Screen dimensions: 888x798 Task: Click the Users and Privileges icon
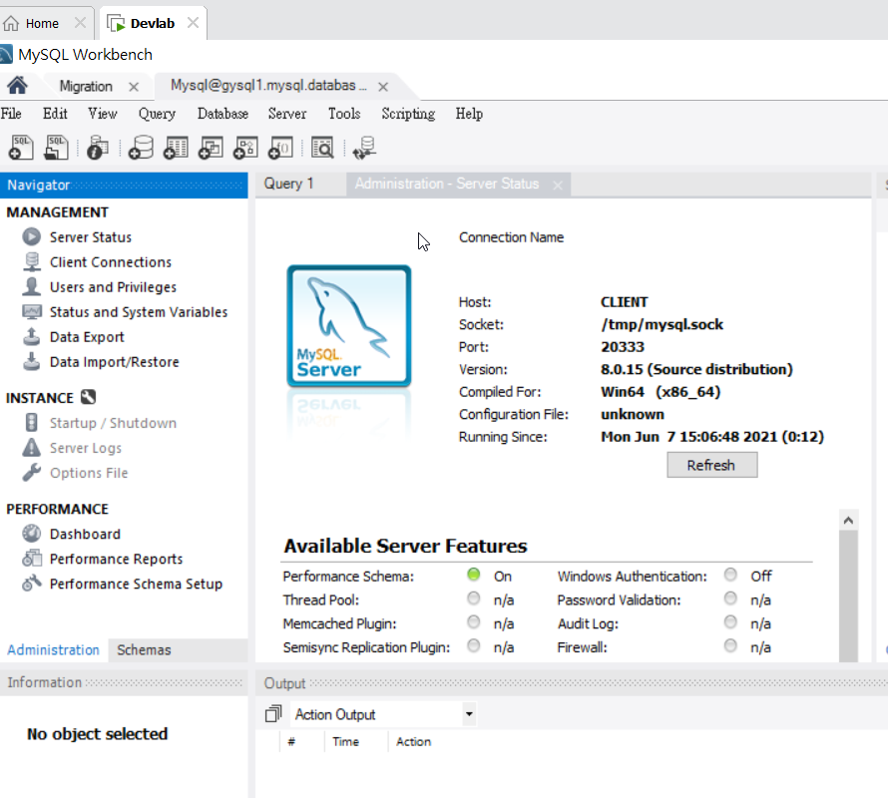[32, 286]
